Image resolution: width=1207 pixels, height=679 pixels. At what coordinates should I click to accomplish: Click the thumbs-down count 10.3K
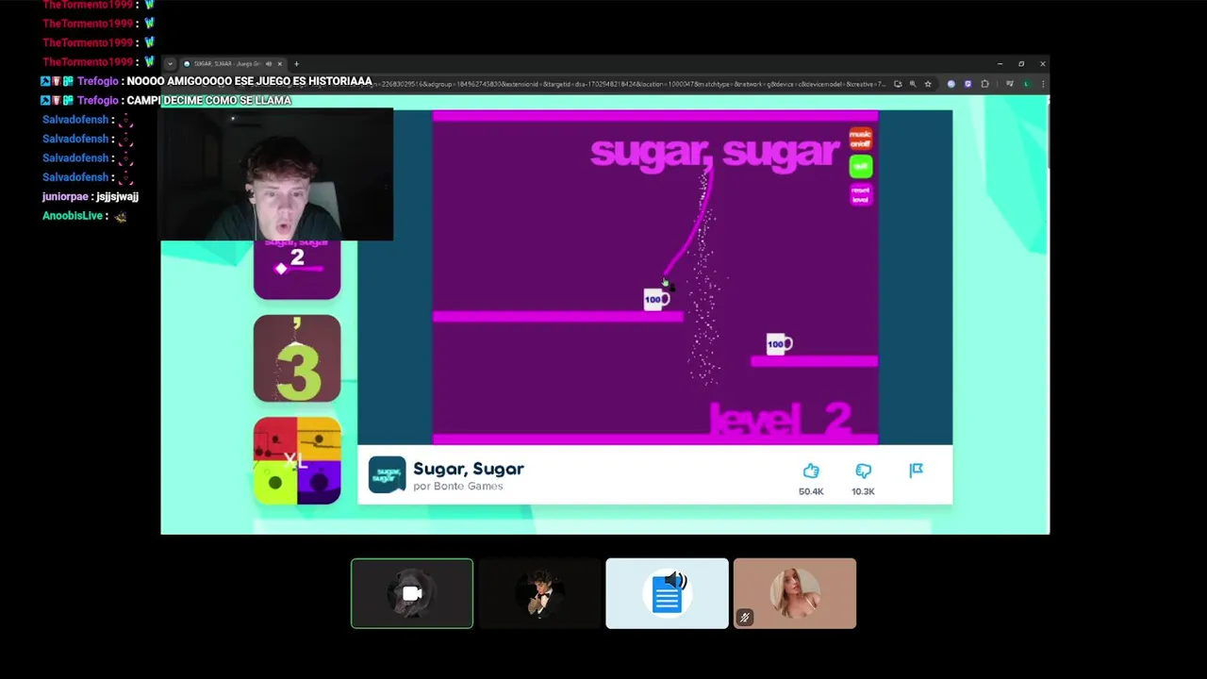pyautogui.click(x=863, y=491)
